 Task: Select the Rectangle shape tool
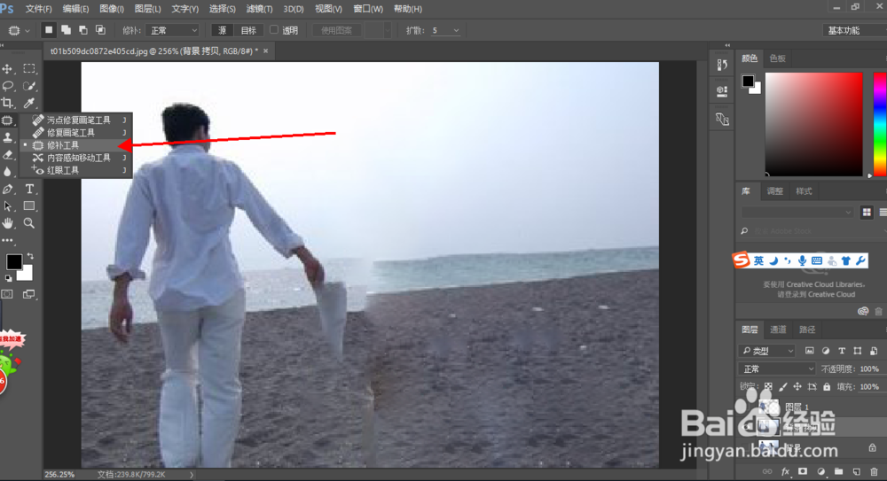pos(29,206)
